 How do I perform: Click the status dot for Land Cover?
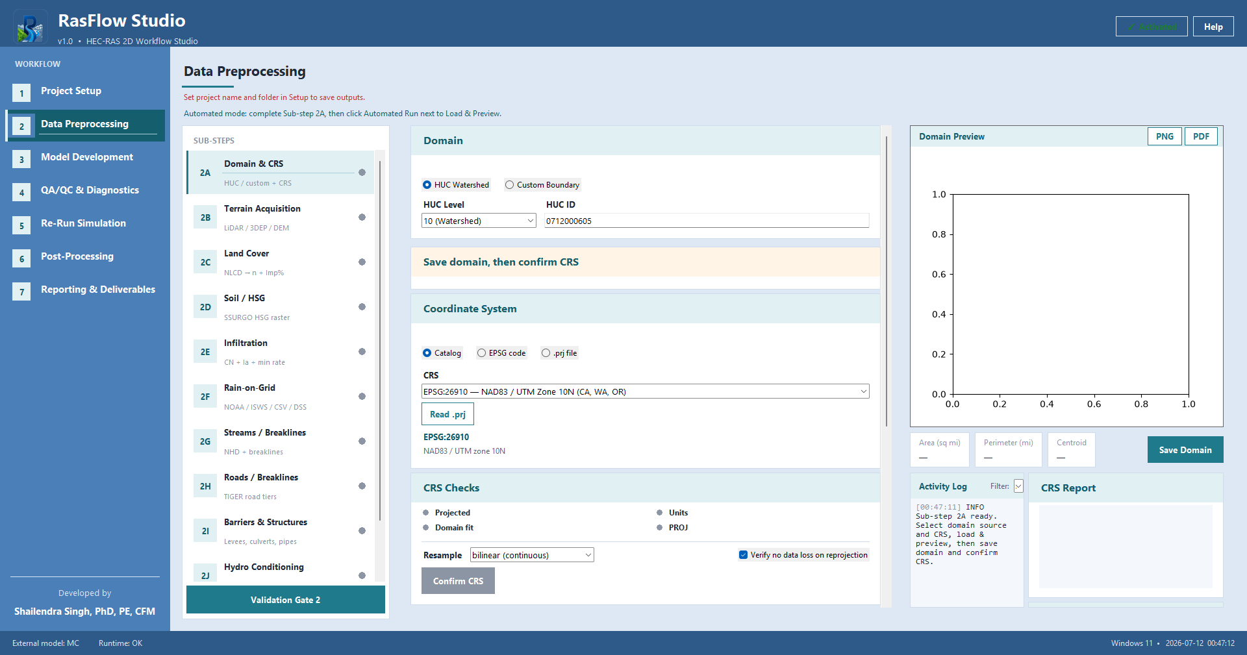click(362, 262)
